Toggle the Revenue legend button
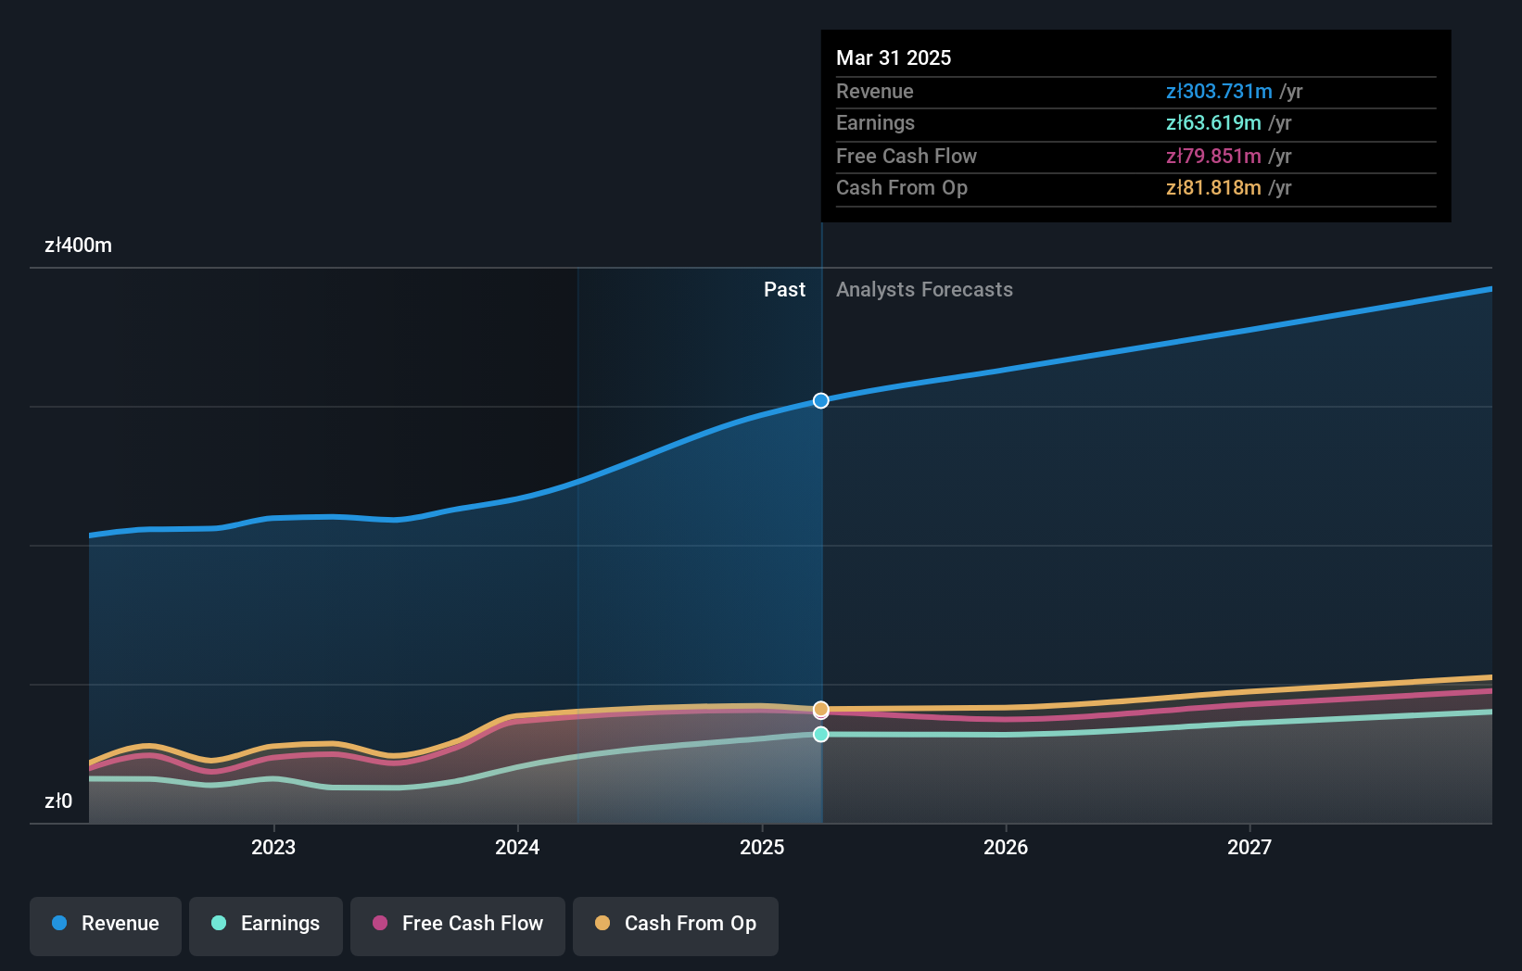This screenshot has width=1522, height=971. pos(106,926)
